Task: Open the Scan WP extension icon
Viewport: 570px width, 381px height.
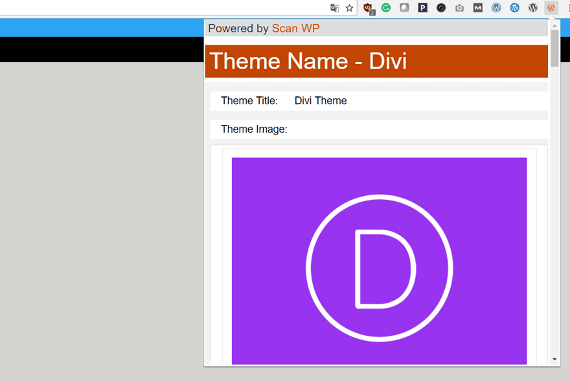Action: (551, 8)
